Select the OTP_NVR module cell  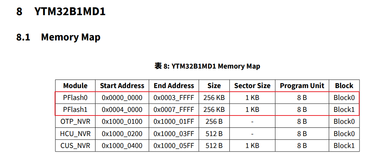(75, 122)
